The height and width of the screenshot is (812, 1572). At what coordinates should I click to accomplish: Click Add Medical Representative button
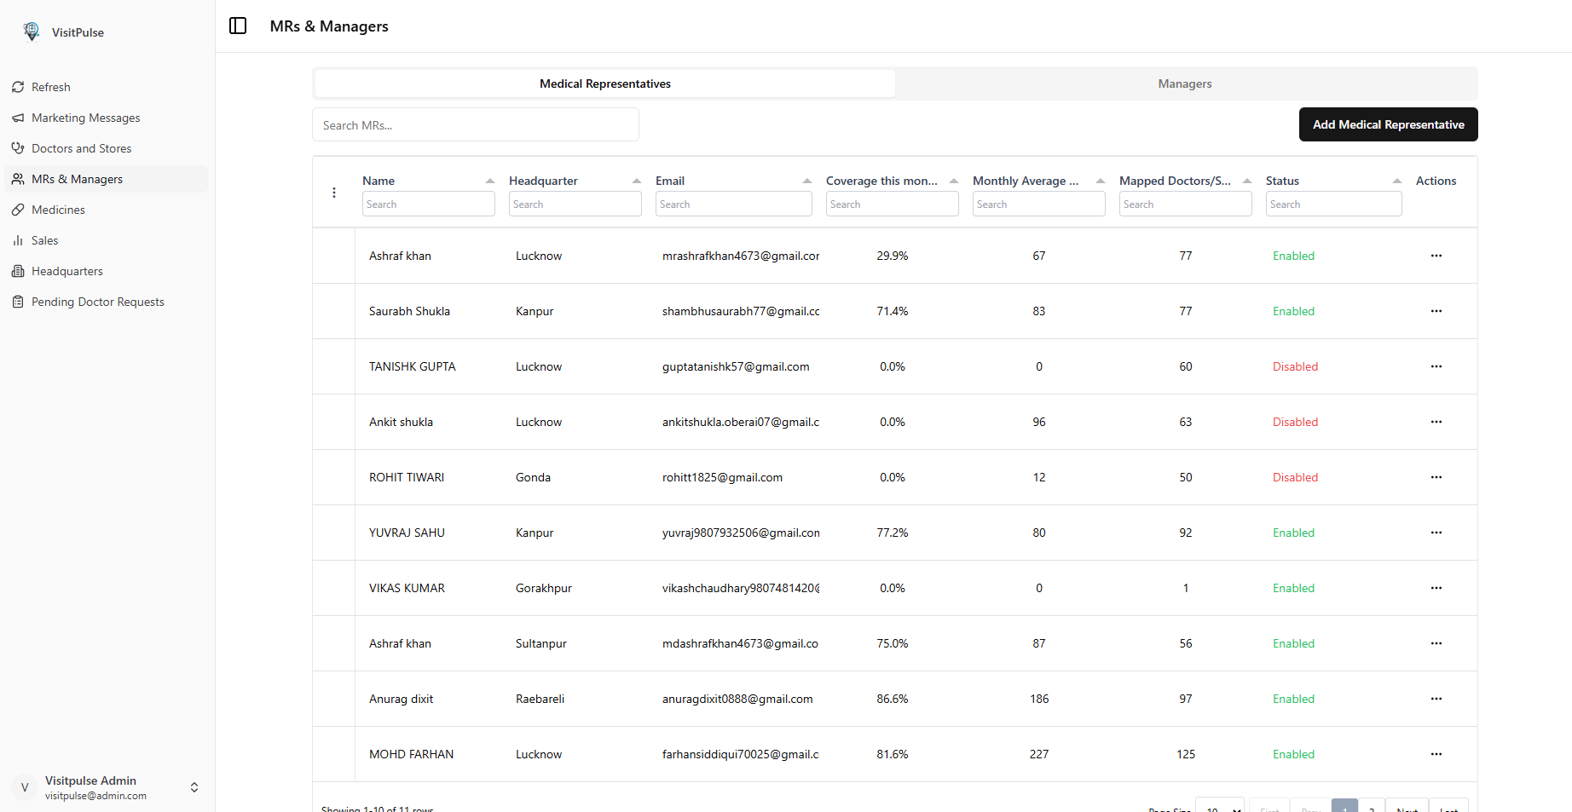coord(1388,124)
